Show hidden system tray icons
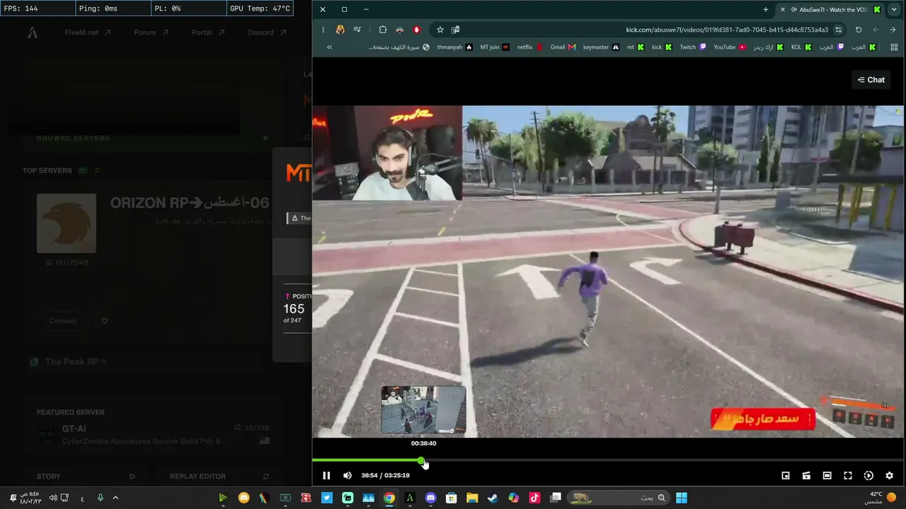This screenshot has height=509, width=906. click(115, 498)
